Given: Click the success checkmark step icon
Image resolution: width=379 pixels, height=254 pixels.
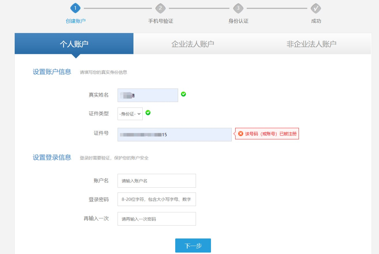Looking at the screenshot, I should pos(316,8).
